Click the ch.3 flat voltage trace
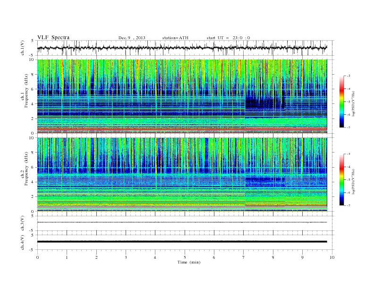The height and width of the screenshot is (289, 374). pos(182,222)
